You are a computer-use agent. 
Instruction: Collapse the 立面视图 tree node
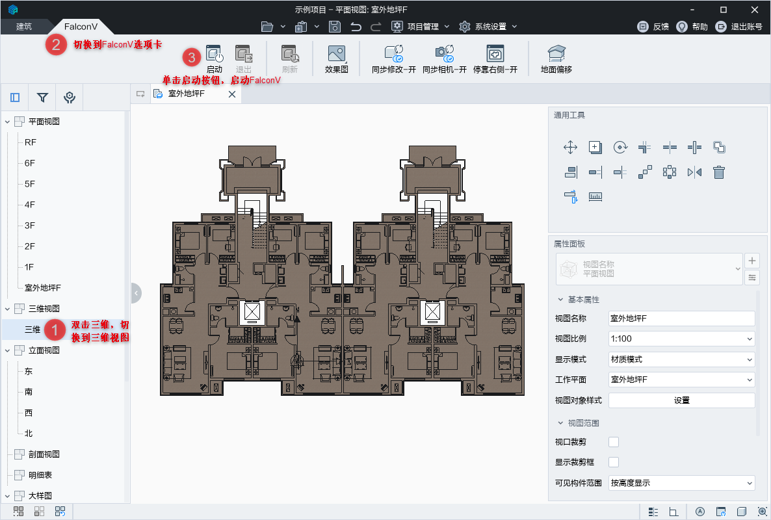click(x=8, y=350)
